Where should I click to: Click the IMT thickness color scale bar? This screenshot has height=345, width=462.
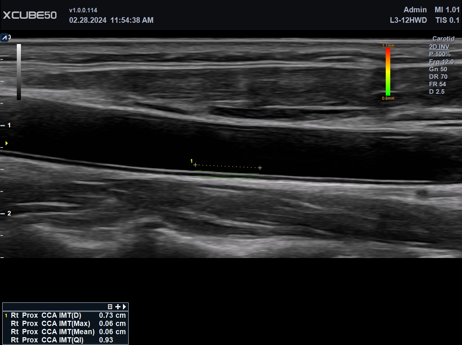pos(388,72)
